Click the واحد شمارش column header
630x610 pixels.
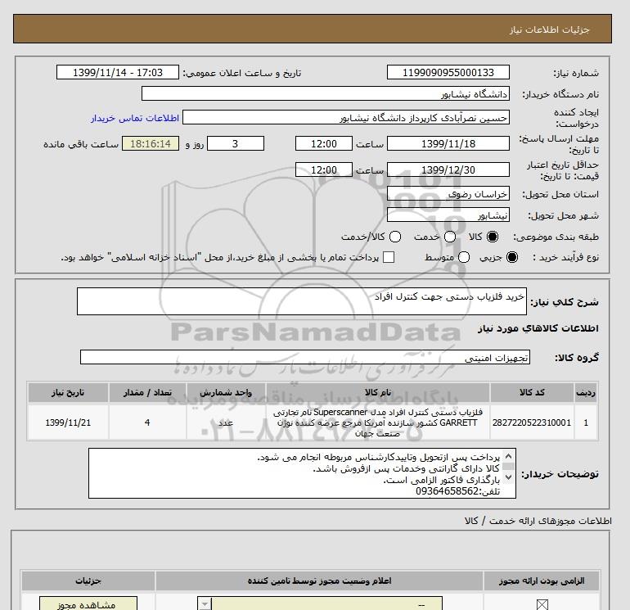point(226,392)
